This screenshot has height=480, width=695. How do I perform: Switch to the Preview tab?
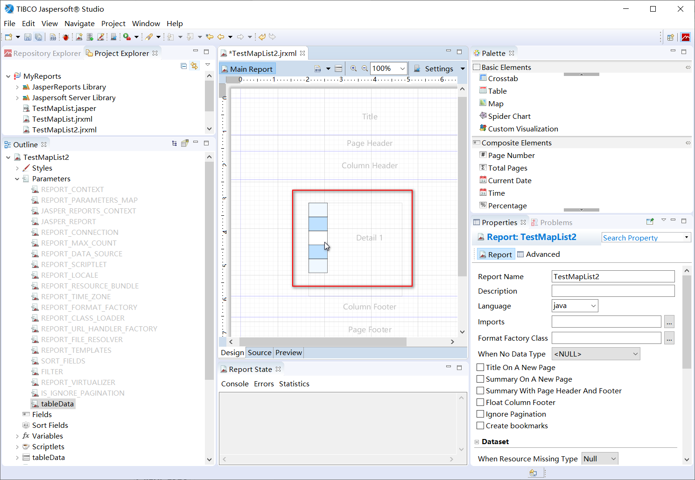[x=288, y=353]
